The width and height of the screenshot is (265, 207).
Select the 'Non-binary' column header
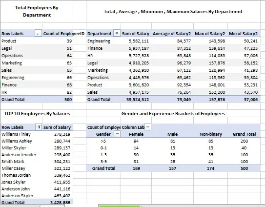point(211,134)
